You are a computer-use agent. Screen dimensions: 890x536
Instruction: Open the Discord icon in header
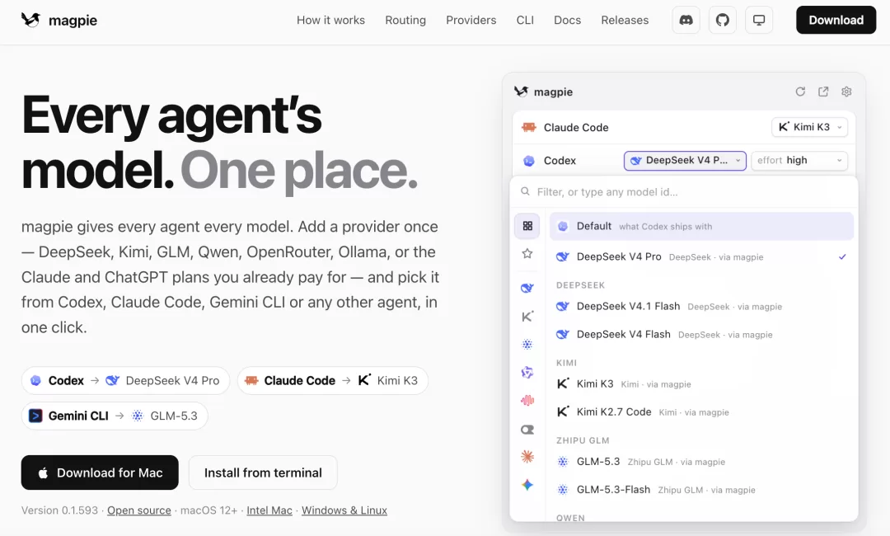[686, 21]
